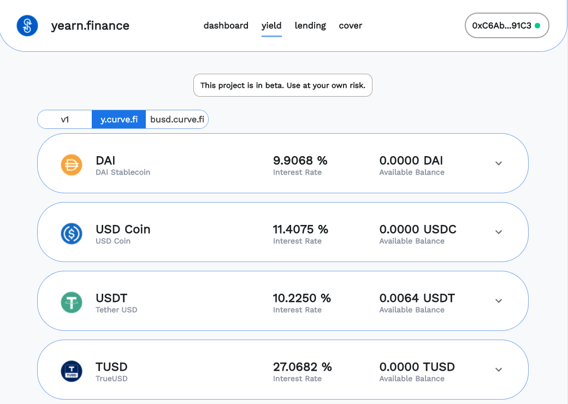Click the yearn.finance title text
The image size is (568, 404).
(90, 26)
